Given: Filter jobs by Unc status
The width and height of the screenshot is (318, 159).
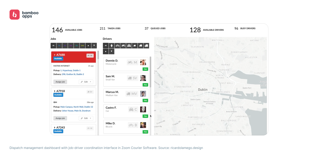Looking at the screenshot, I should (71, 46).
